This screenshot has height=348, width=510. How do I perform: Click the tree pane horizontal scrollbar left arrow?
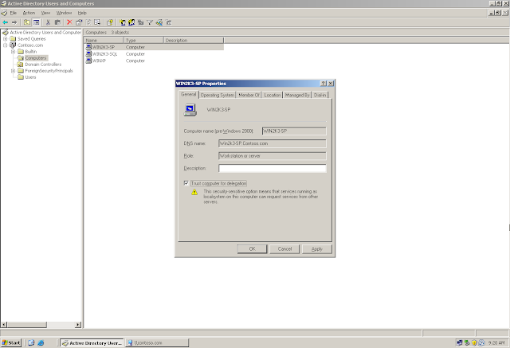click(x=4, y=325)
